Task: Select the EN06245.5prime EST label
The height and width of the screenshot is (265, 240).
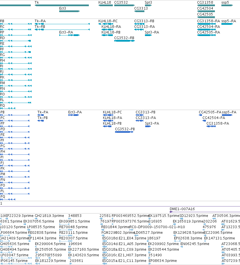Action: pos(195,244)
